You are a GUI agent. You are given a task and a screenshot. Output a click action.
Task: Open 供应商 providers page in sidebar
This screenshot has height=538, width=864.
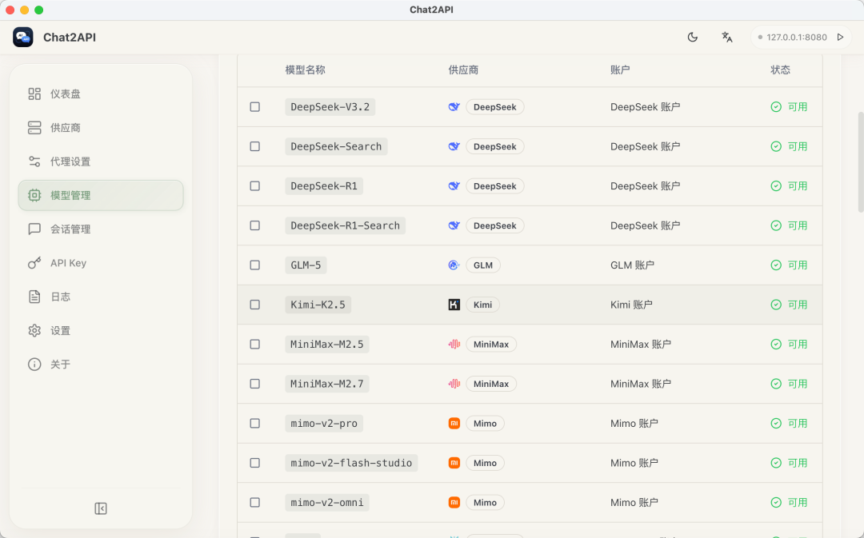click(101, 128)
